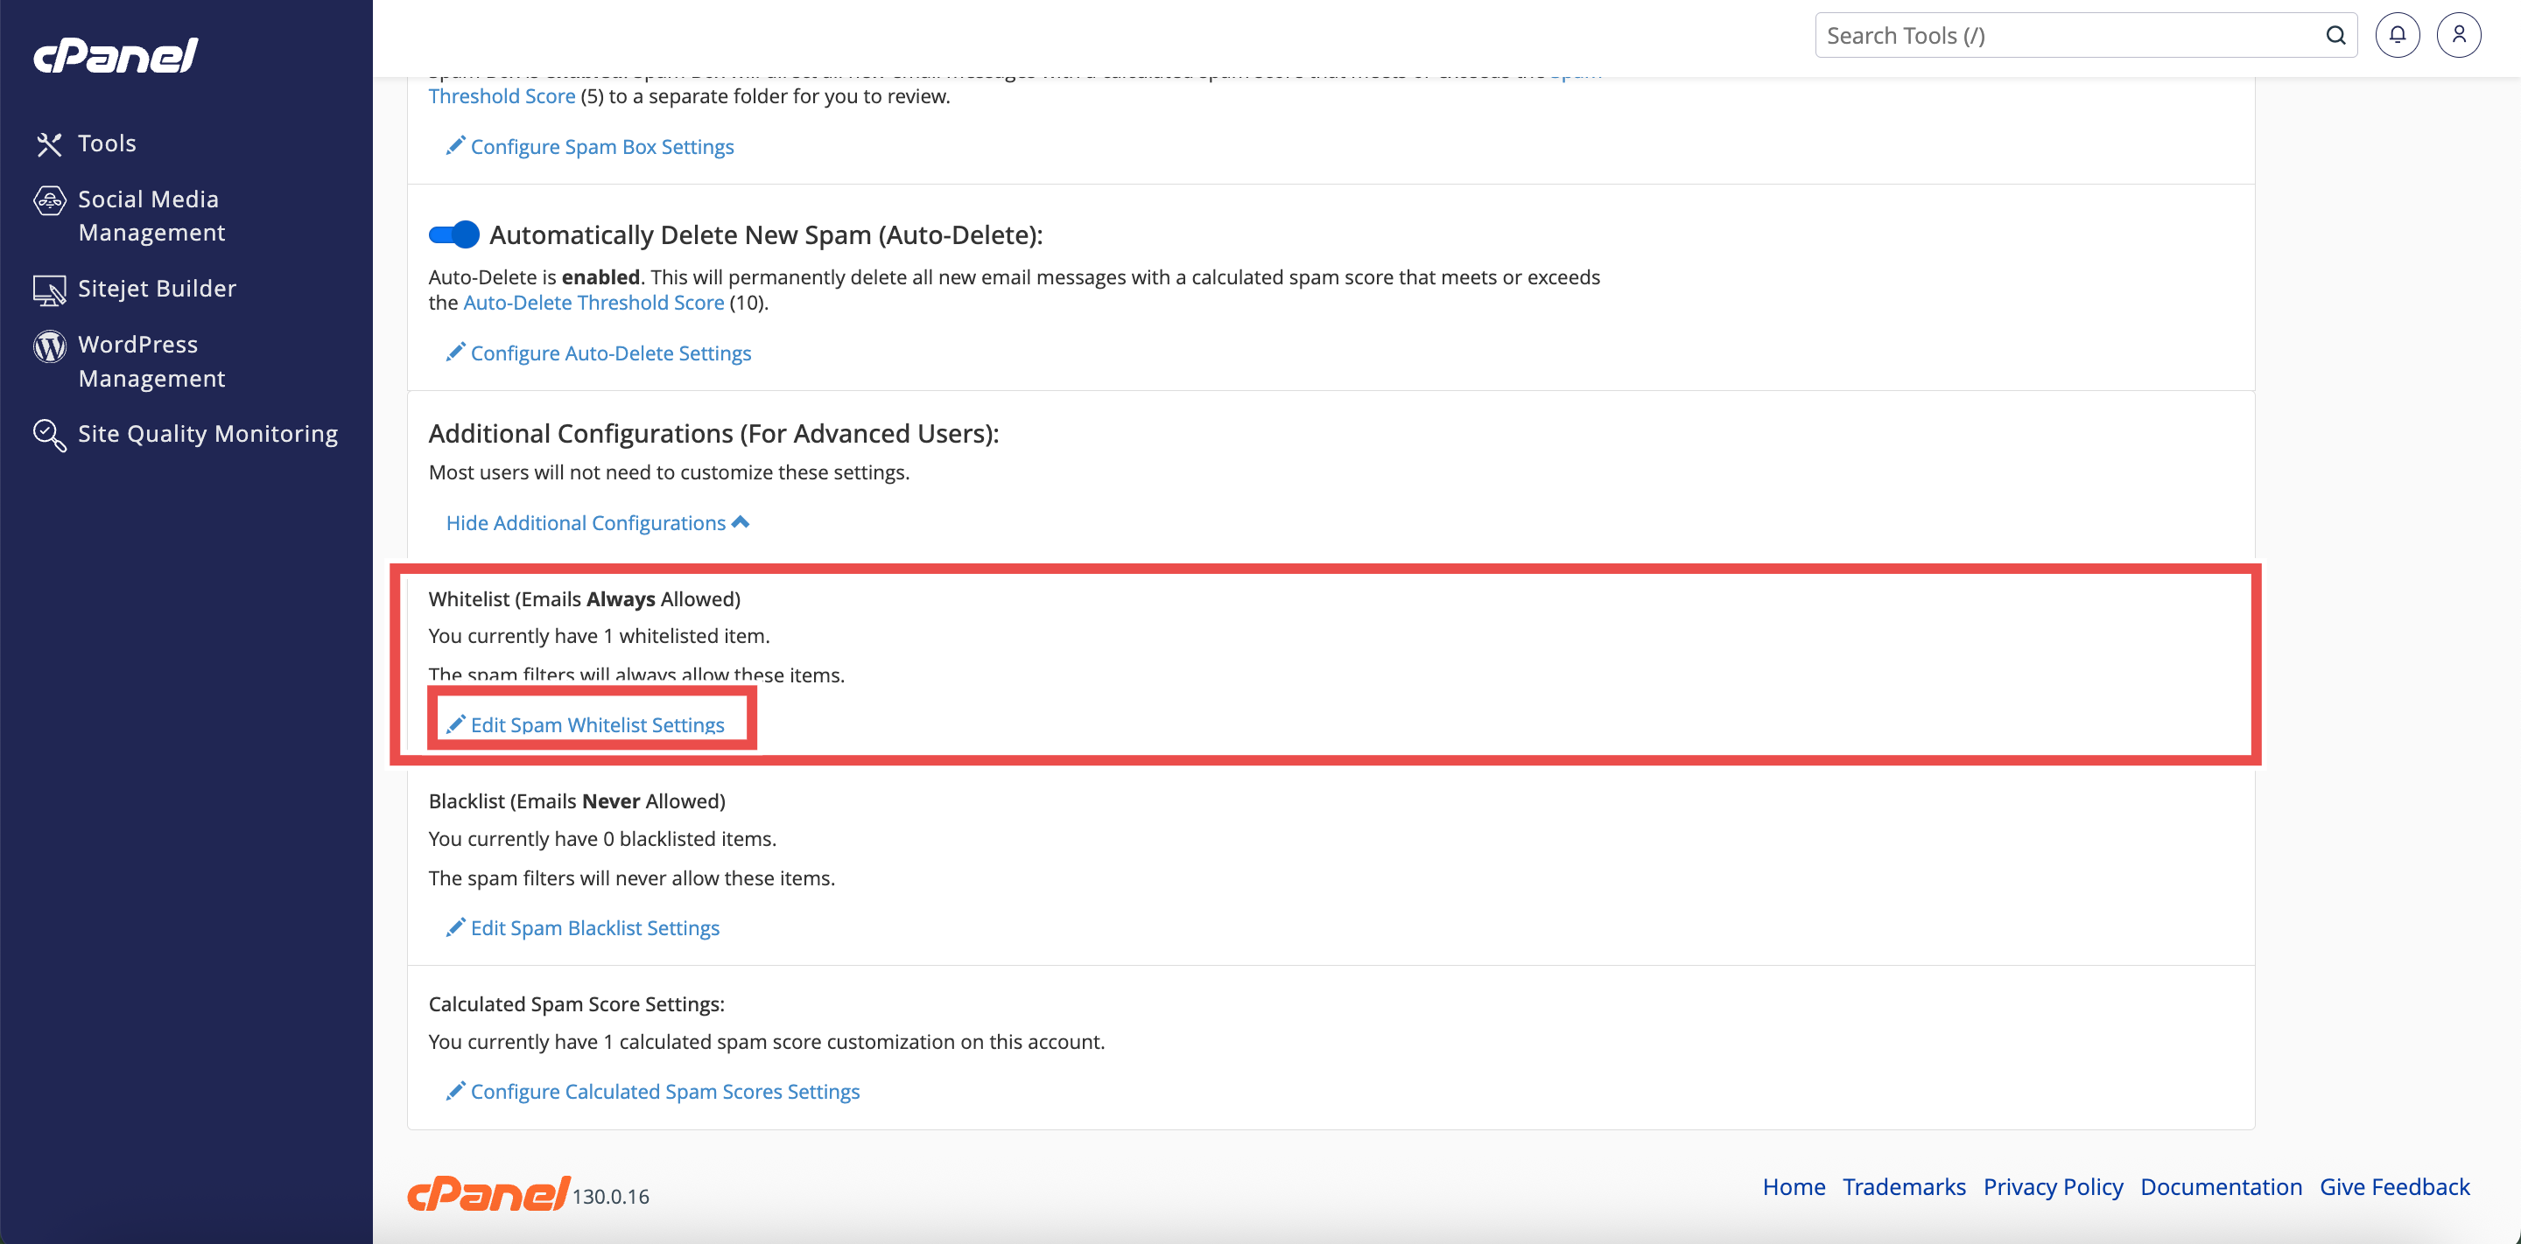The image size is (2521, 1244).
Task: Open the Documentation footer link
Action: coord(2221,1186)
